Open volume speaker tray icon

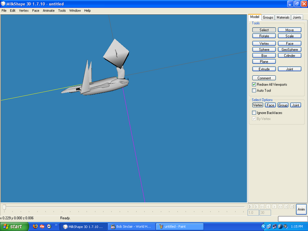[285, 226]
